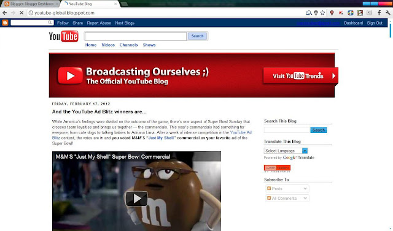Click the YouTube logo
The height and width of the screenshot is (231, 393).
click(63, 36)
